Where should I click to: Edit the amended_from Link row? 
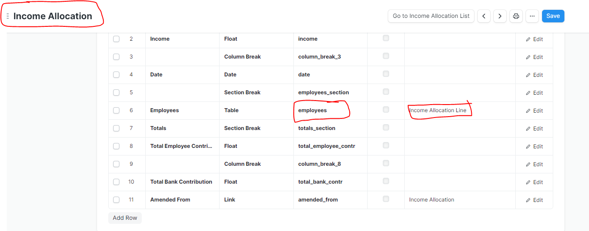(x=534, y=200)
